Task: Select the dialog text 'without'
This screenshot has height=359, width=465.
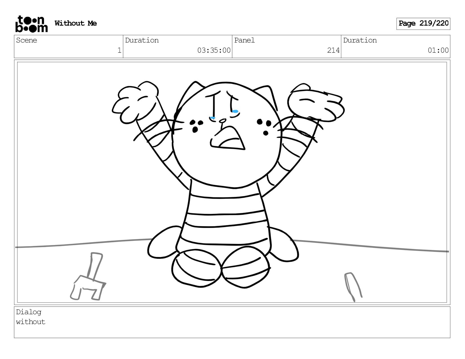Action: point(31,322)
